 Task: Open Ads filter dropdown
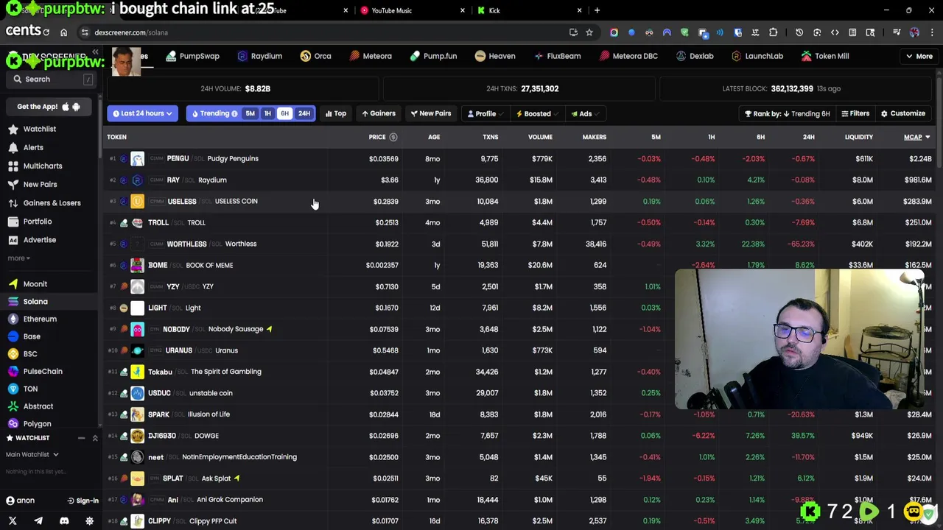coord(585,113)
